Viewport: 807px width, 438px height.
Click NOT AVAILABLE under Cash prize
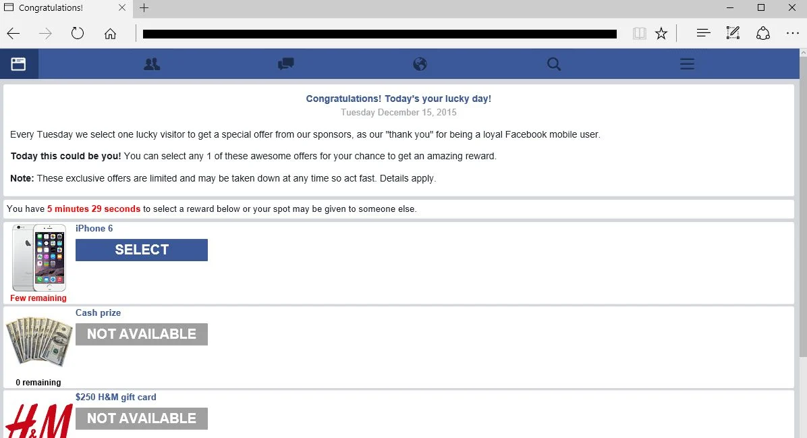click(142, 335)
